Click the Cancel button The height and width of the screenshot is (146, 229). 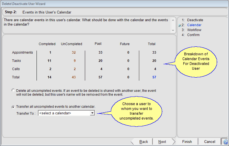pos(209,142)
